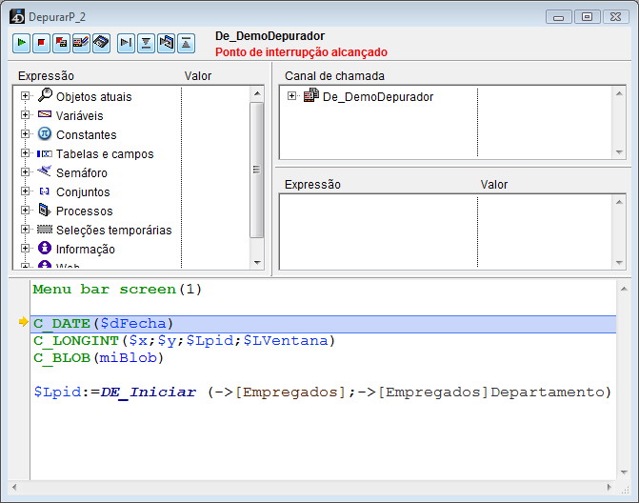
Task: Click the C_BLOB(miBlob) code line
Action: 98,357
